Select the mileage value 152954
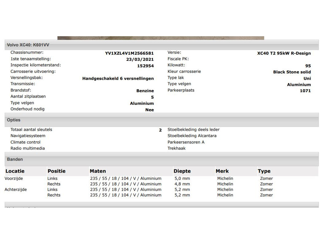This screenshot has height=244, width=325. 145,66
